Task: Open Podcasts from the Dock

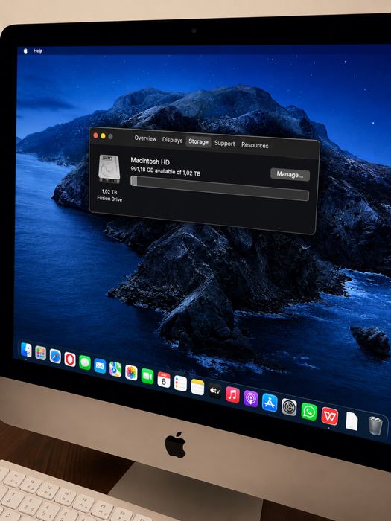Action: [251, 399]
